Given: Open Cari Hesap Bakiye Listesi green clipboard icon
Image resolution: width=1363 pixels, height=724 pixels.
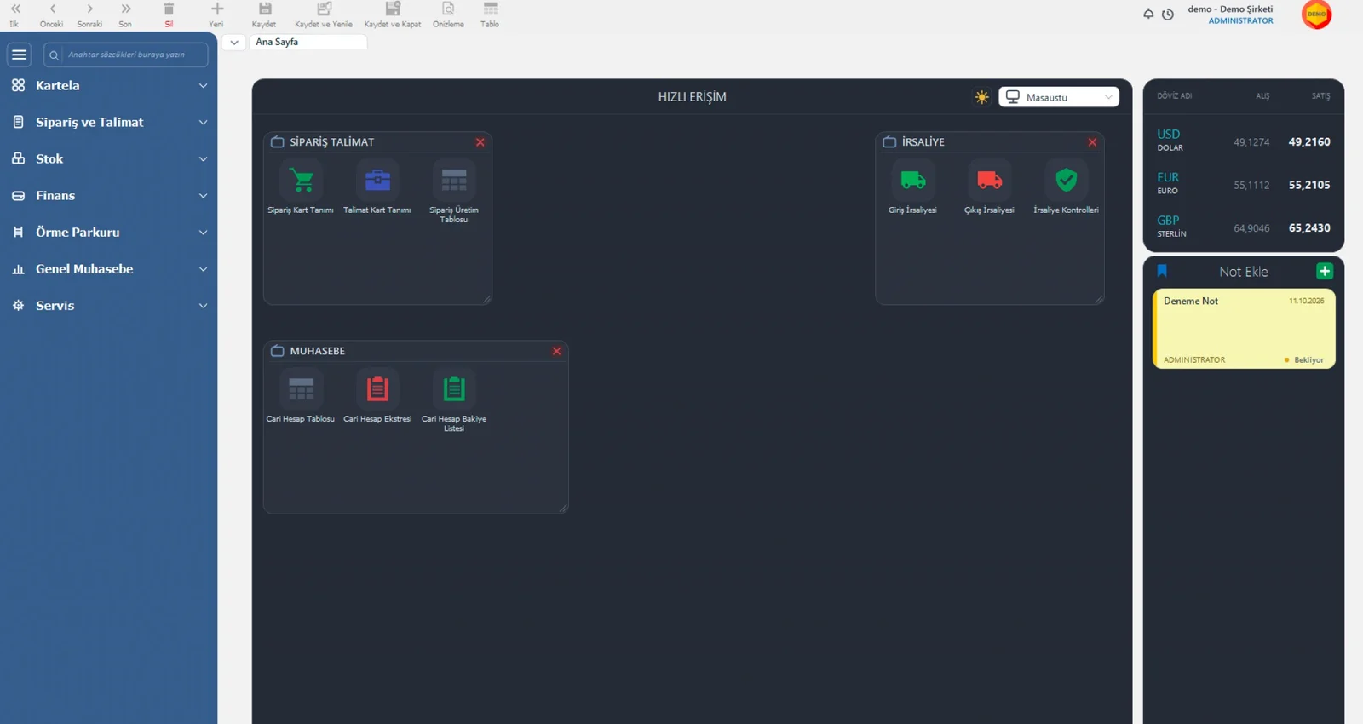Looking at the screenshot, I should pos(454,389).
